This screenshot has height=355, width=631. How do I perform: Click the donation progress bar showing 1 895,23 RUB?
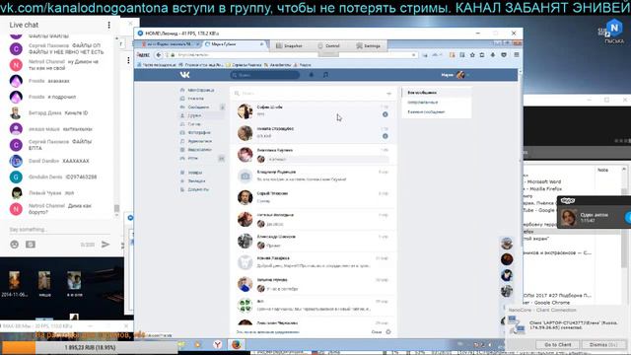(x=89, y=347)
